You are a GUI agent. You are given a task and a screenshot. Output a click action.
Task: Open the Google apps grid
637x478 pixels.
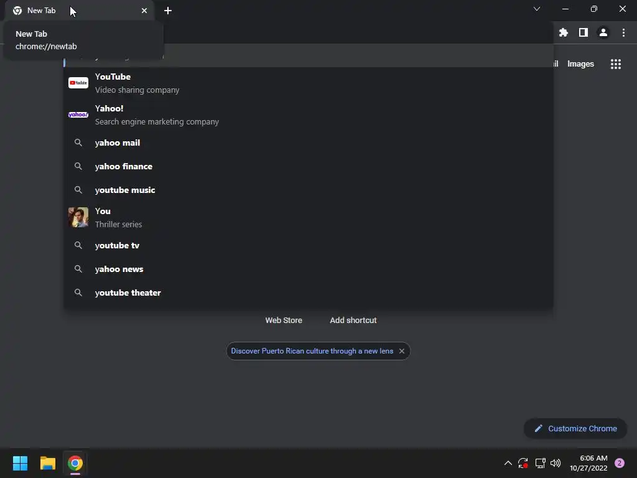[615, 64]
